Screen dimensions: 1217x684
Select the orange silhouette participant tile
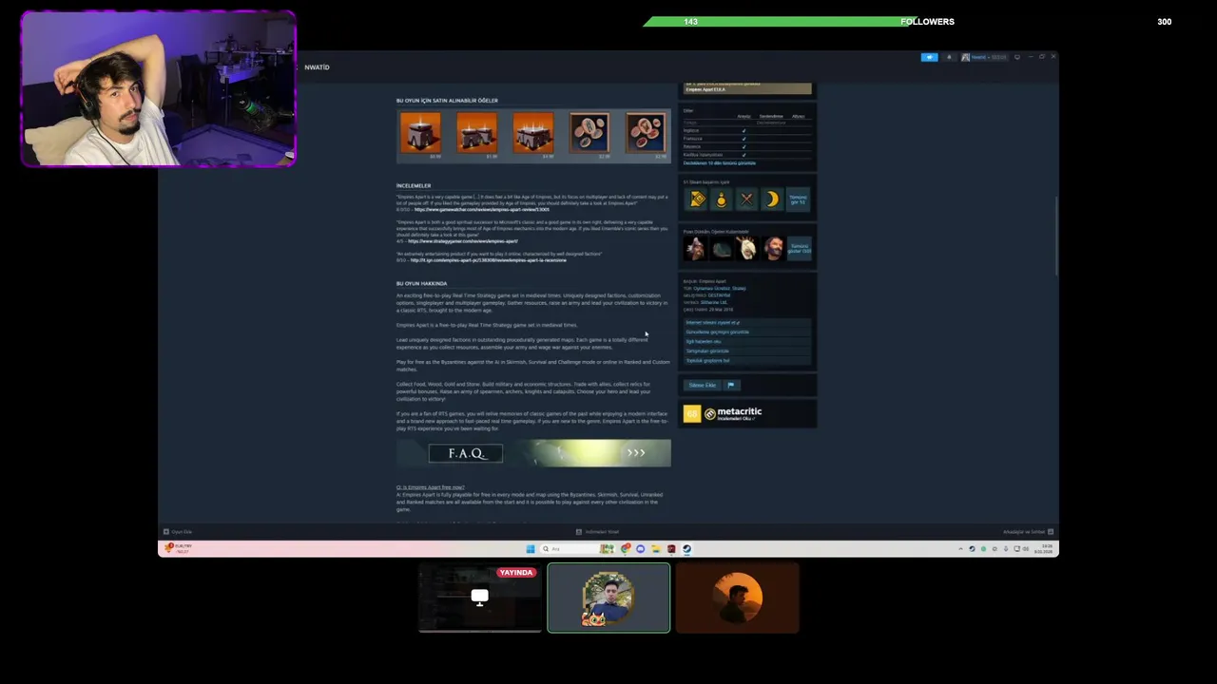click(x=738, y=598)
